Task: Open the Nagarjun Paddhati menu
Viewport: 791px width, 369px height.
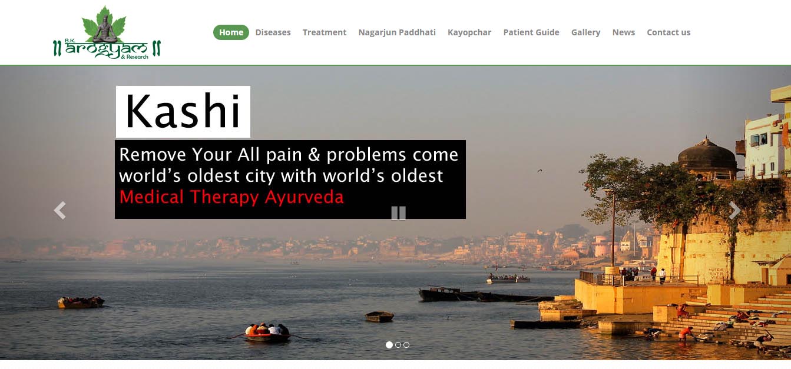Action: coord(397,32)
